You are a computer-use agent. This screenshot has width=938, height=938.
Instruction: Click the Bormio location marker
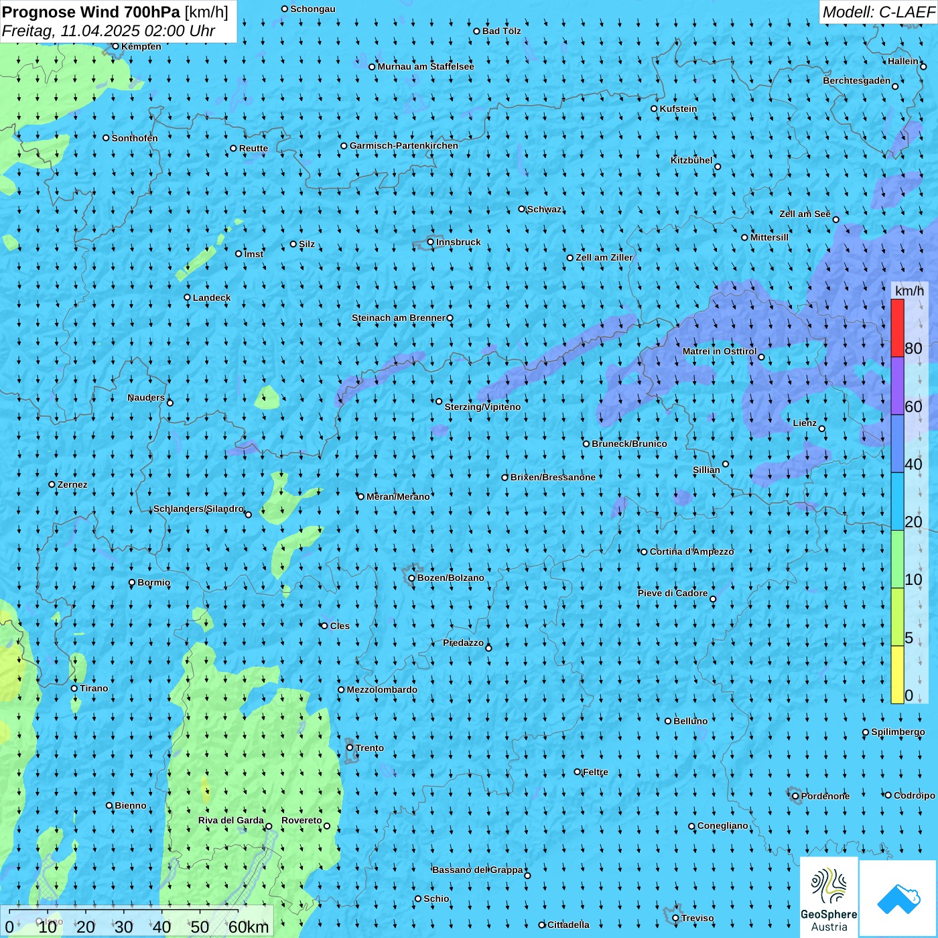coord(132,582)
